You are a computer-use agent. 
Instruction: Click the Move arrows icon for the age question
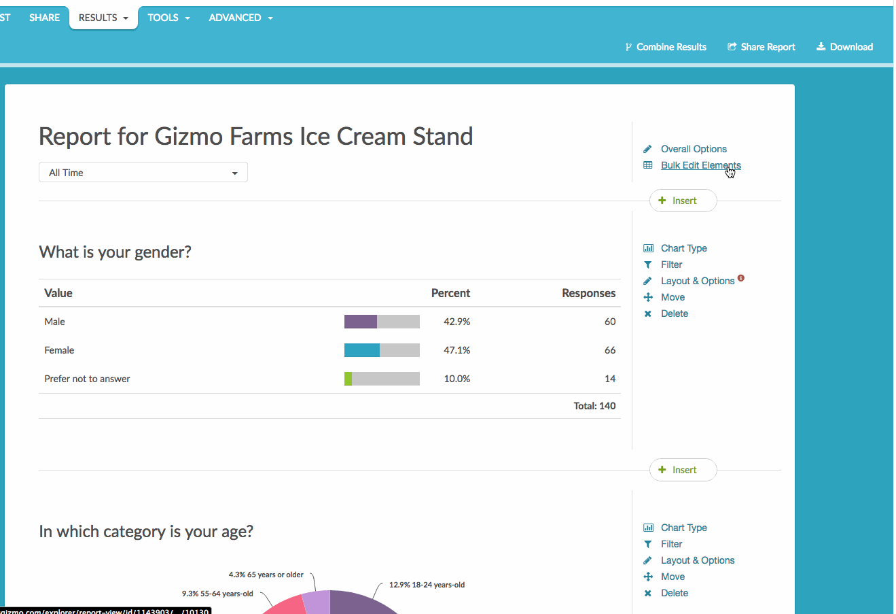[x=648, y=577]
